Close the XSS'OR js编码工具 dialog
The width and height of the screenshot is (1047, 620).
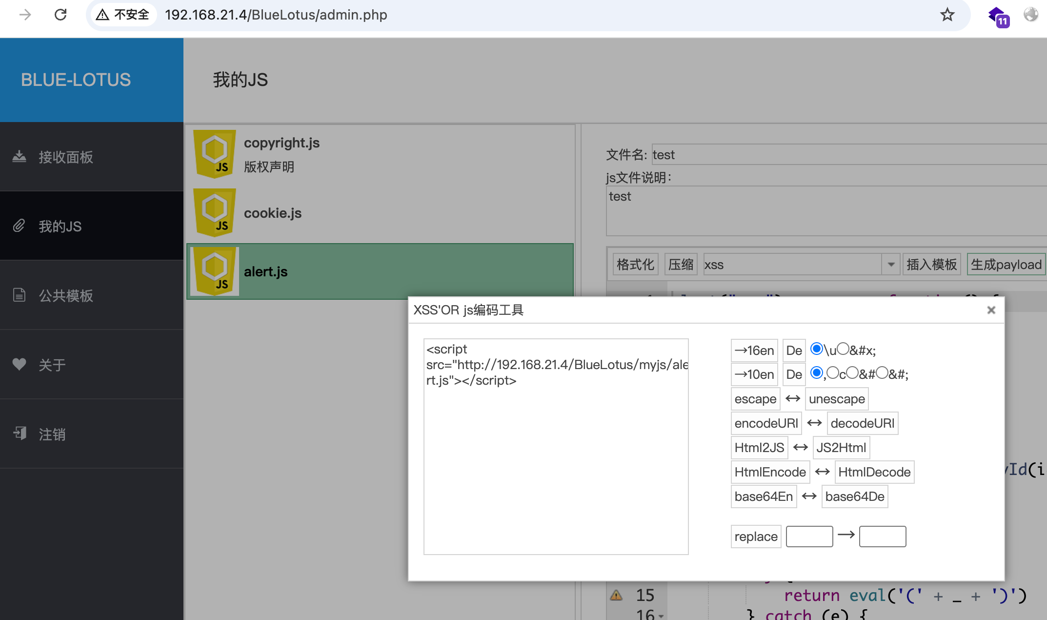click(991, 310)
